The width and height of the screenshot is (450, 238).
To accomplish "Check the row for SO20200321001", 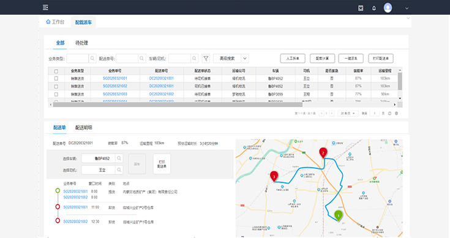I will (56, 78).
